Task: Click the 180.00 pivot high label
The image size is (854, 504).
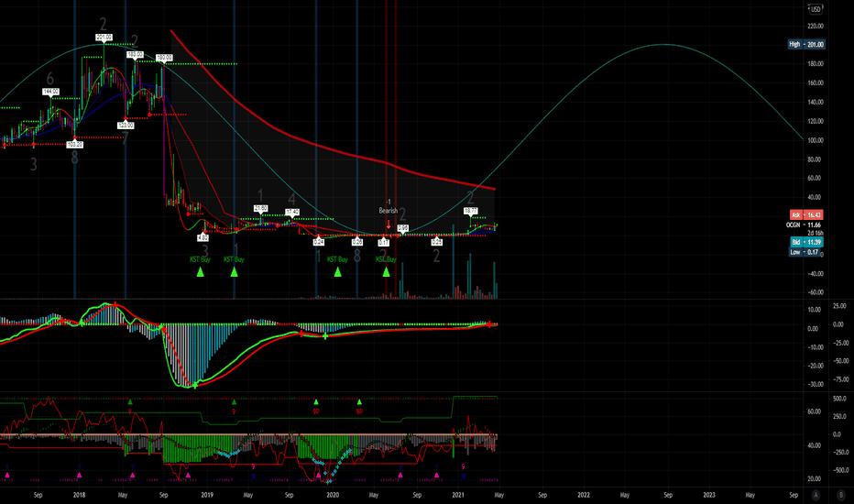Action: point(164,58)
